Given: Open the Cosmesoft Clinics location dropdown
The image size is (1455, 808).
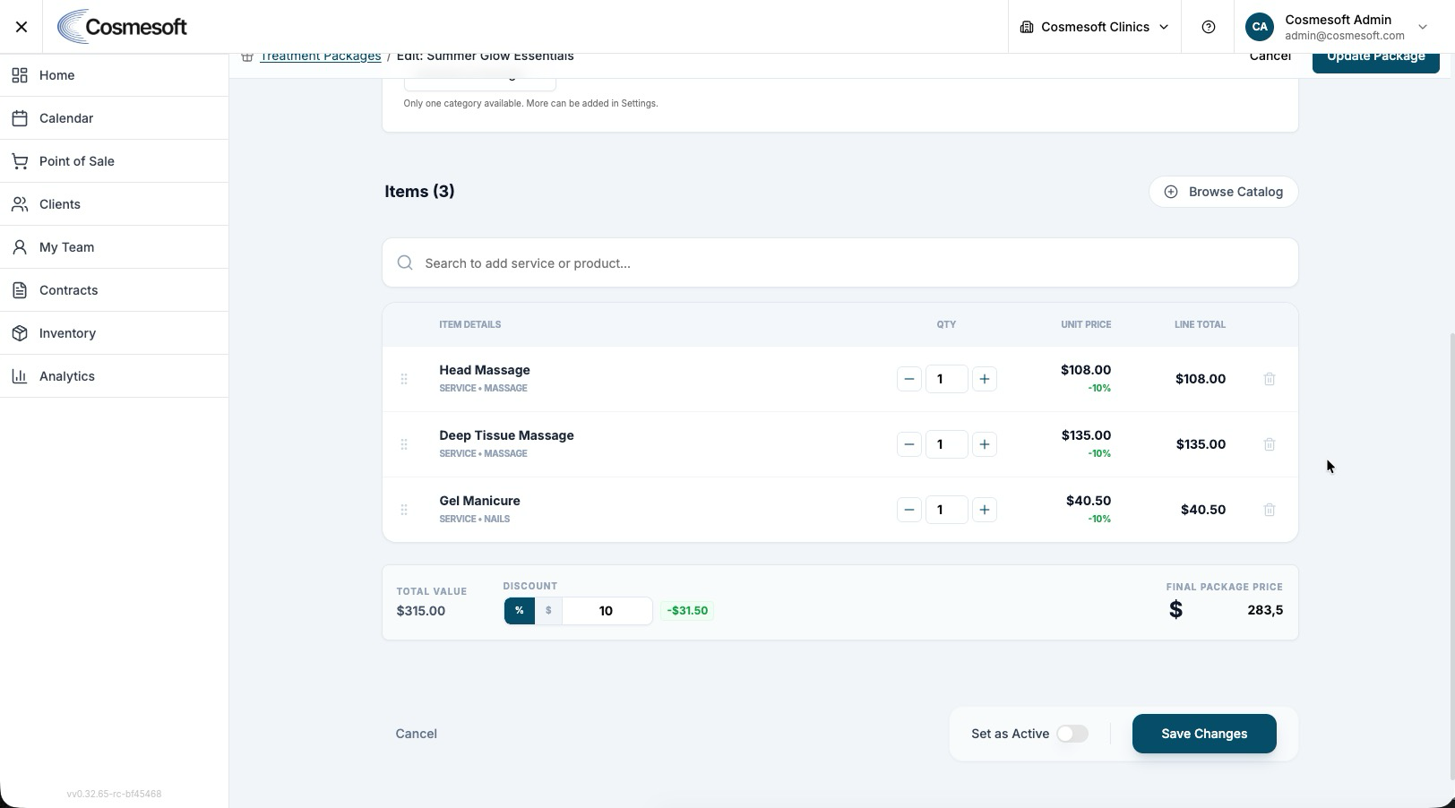Looking at the screenshot, I should tap(1095, 27).
